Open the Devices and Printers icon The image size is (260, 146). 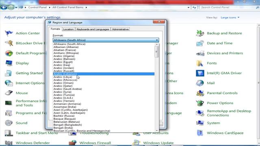tap(200, 53)
